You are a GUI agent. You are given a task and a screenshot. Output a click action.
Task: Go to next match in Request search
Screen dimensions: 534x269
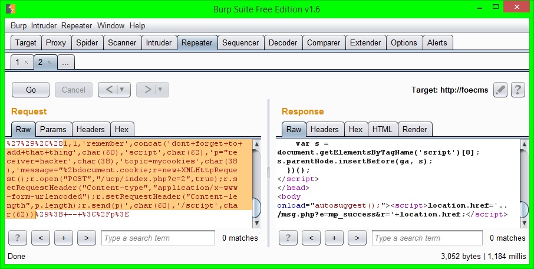point(87,238)
